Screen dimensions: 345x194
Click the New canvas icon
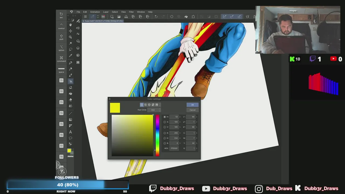(112, 17)
